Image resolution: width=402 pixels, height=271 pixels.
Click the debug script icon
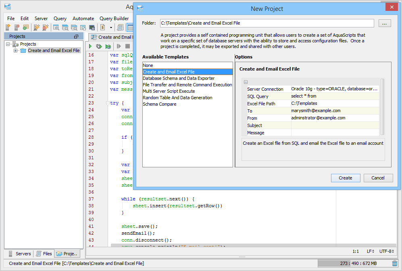pos(99,46)
